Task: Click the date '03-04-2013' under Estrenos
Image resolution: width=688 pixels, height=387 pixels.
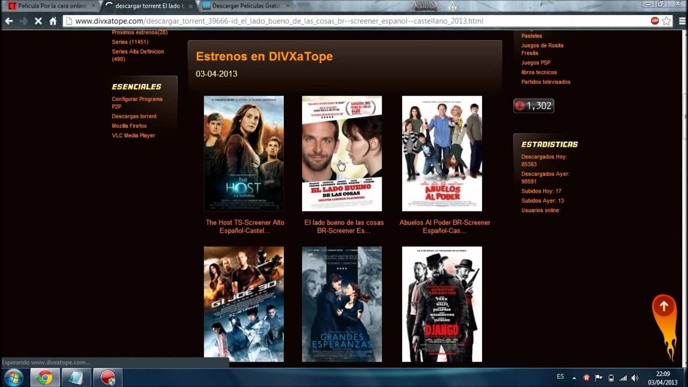Action: (217, 74)
